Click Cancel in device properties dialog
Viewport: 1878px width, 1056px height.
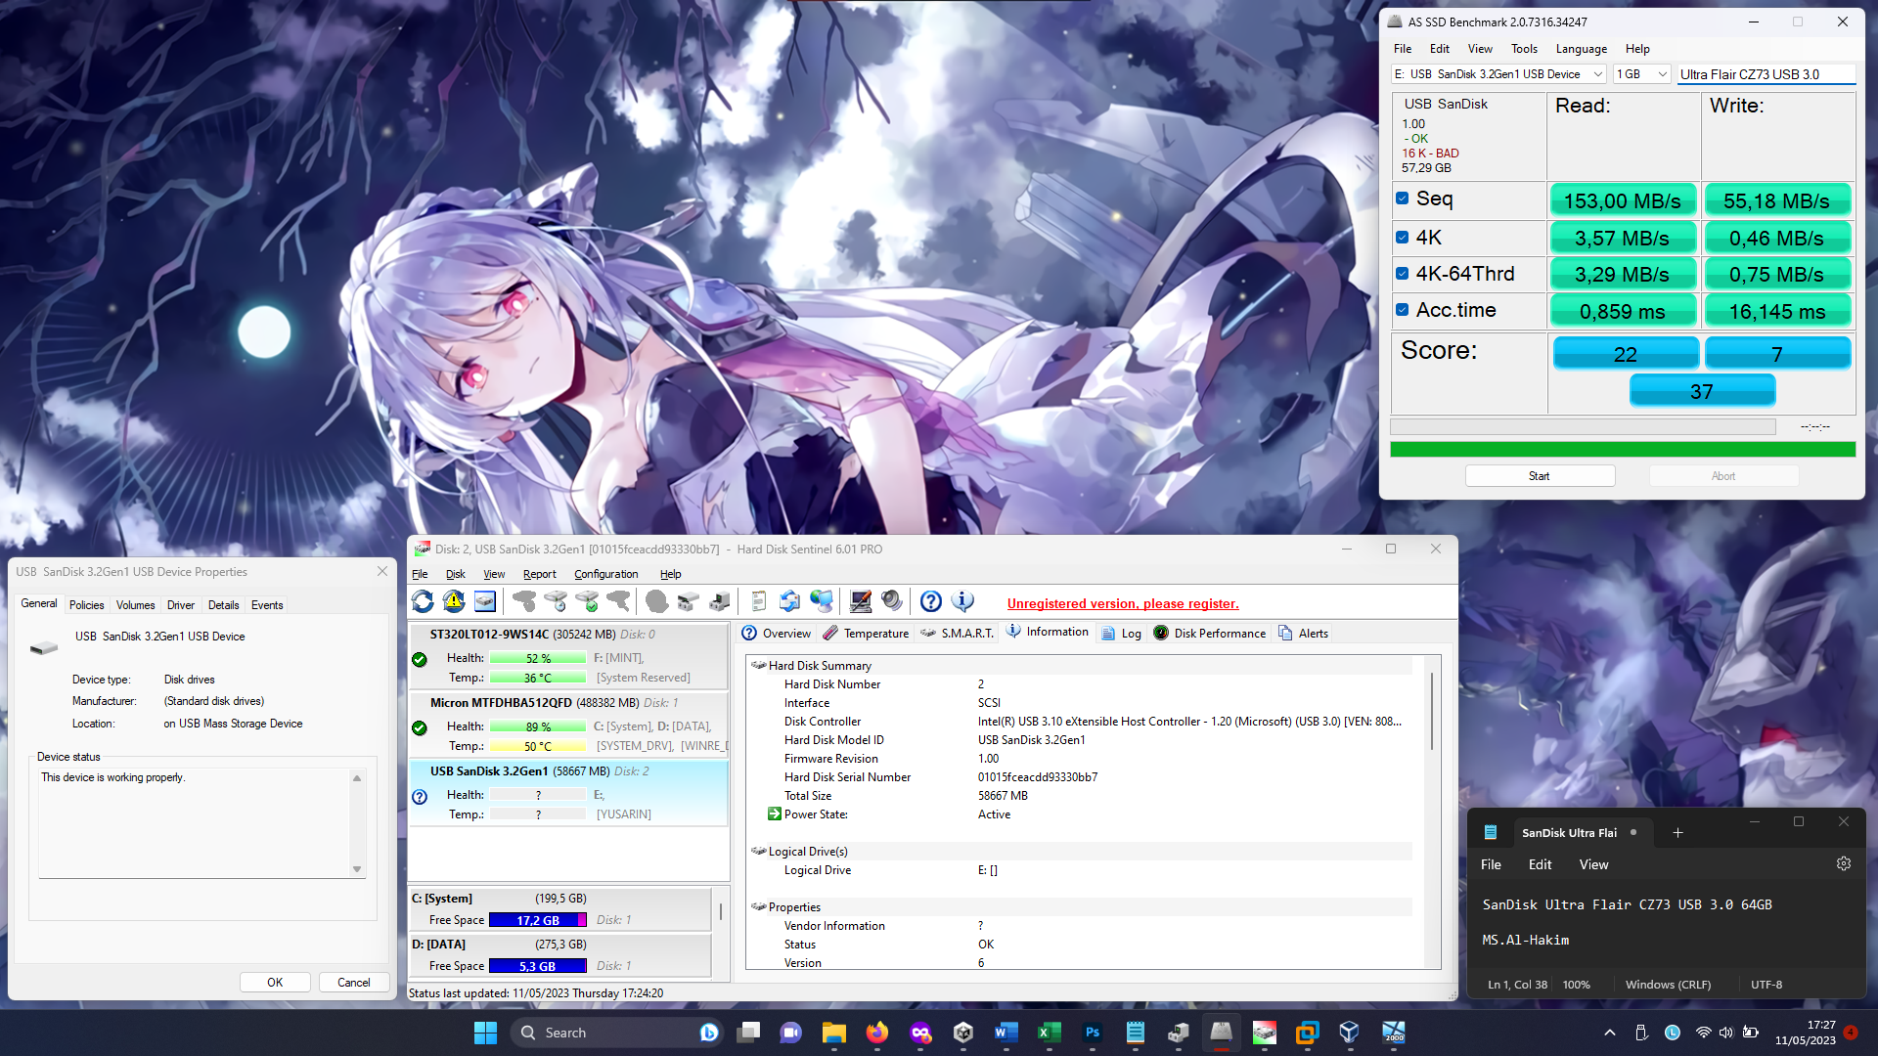coord(354,983)
